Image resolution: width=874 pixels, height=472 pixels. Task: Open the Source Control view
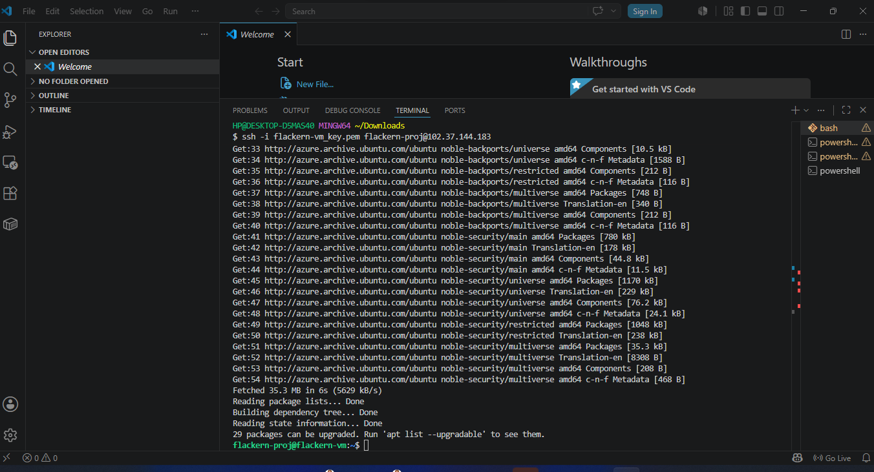10,100
